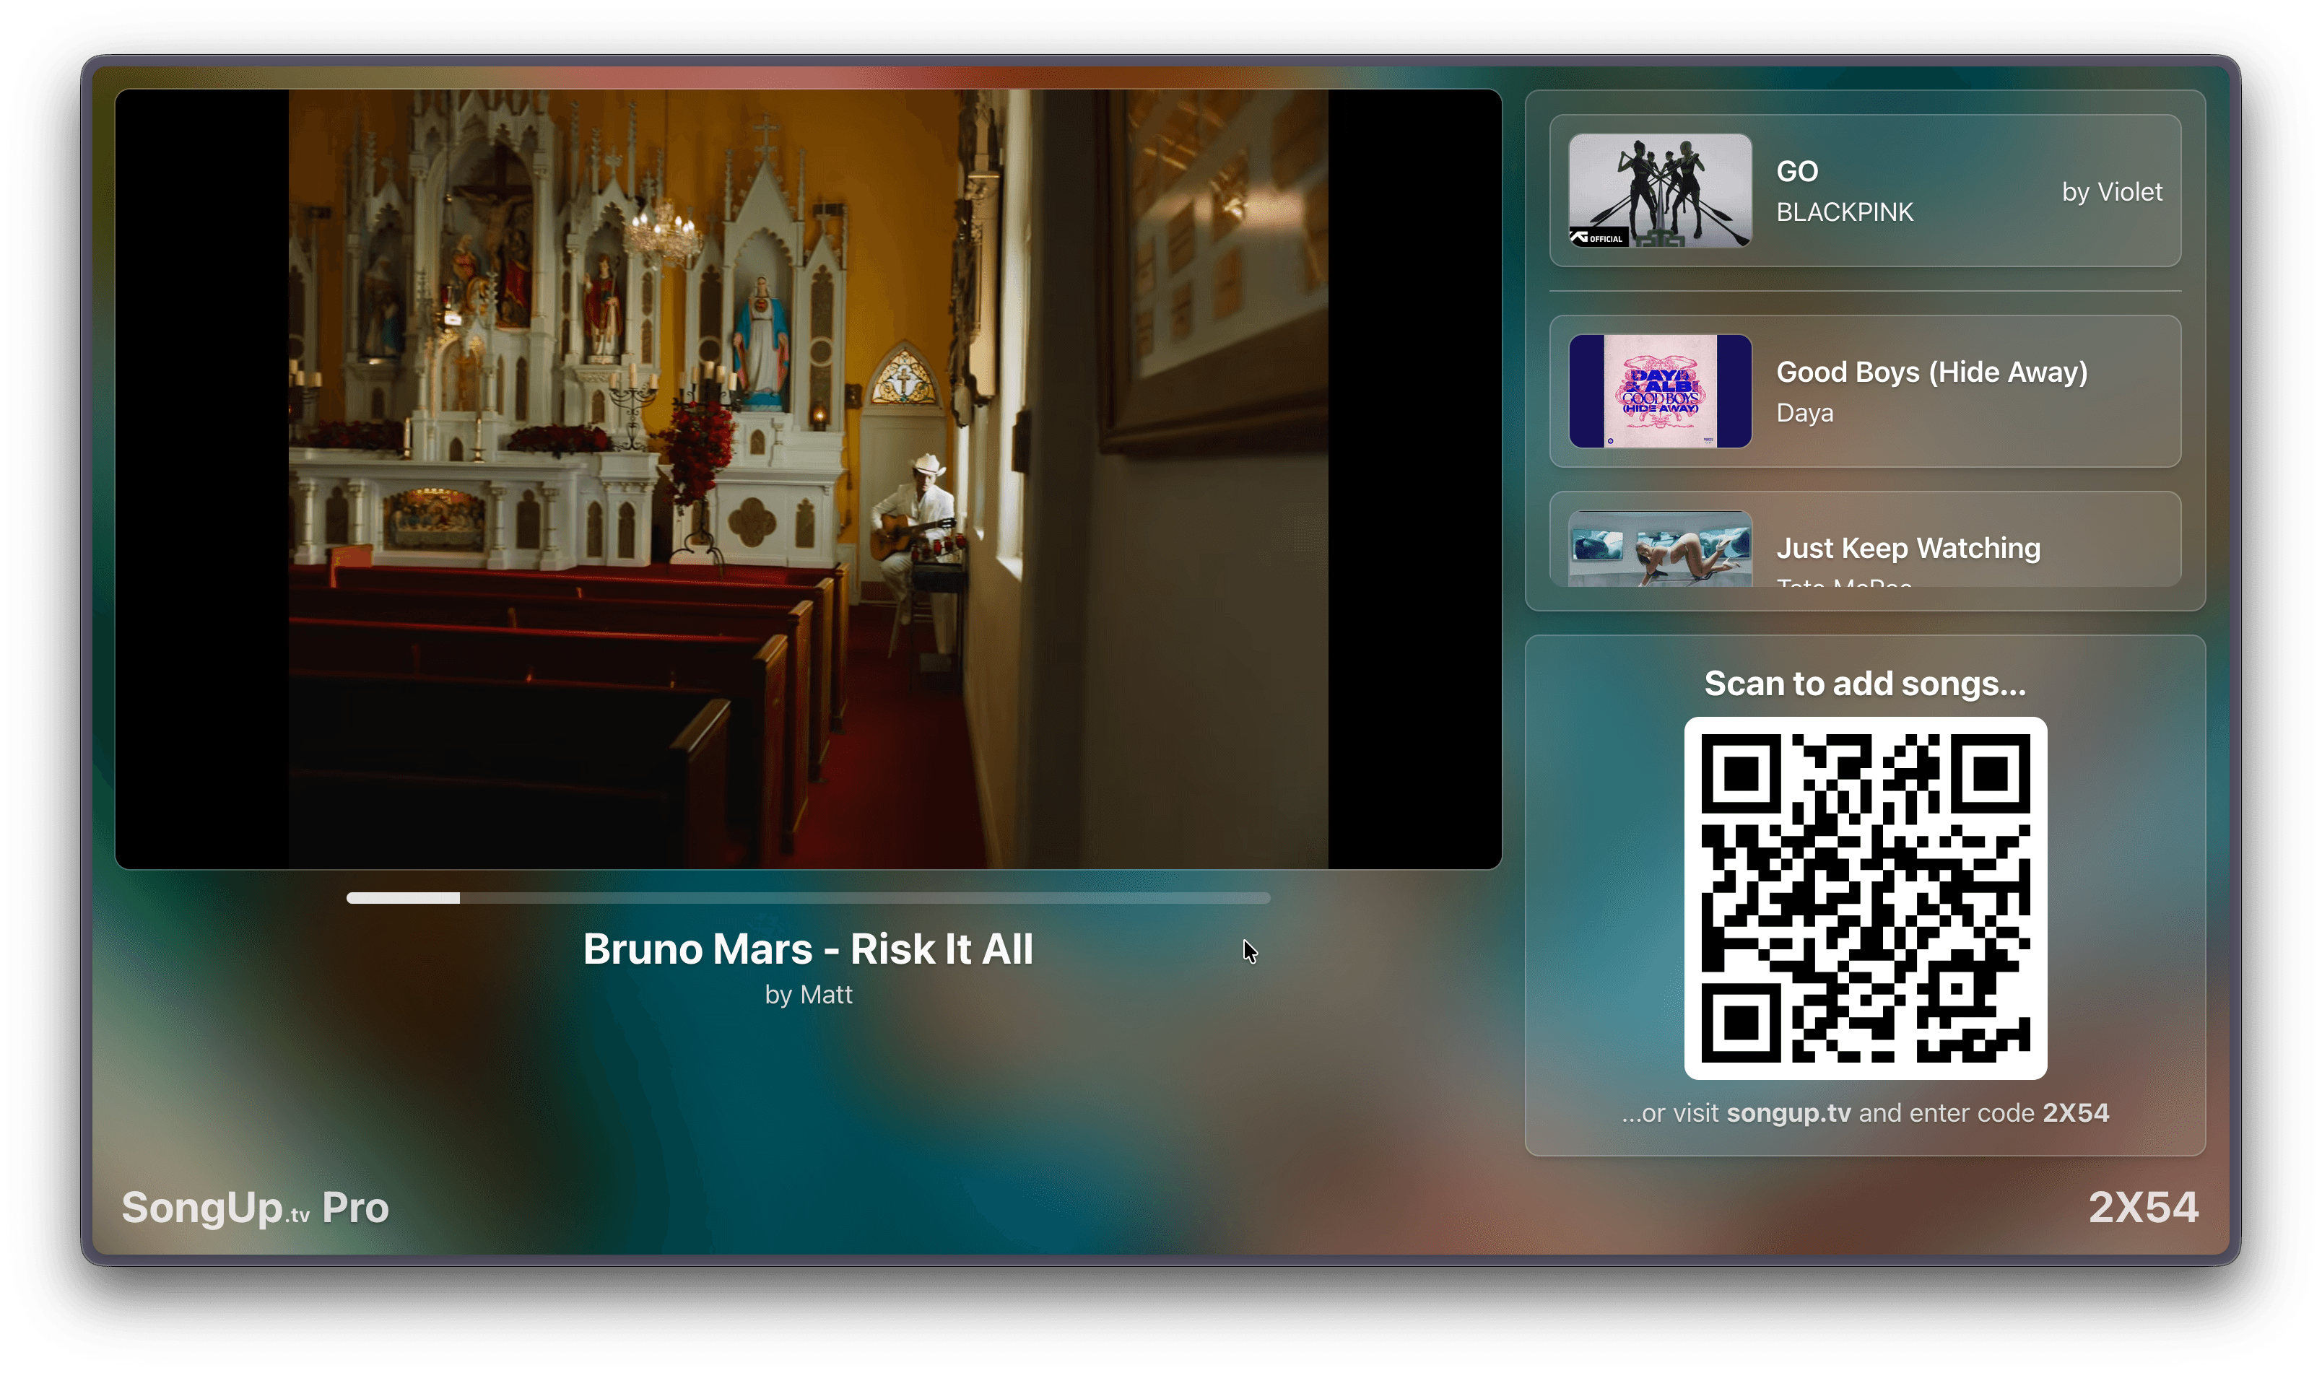Click the Daya artist name
Viewport: 2322px width, 1373px height.
(1804, 413)
